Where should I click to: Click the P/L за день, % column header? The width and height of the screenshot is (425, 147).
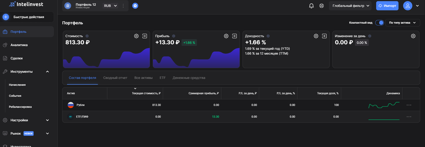coord(286,93)
